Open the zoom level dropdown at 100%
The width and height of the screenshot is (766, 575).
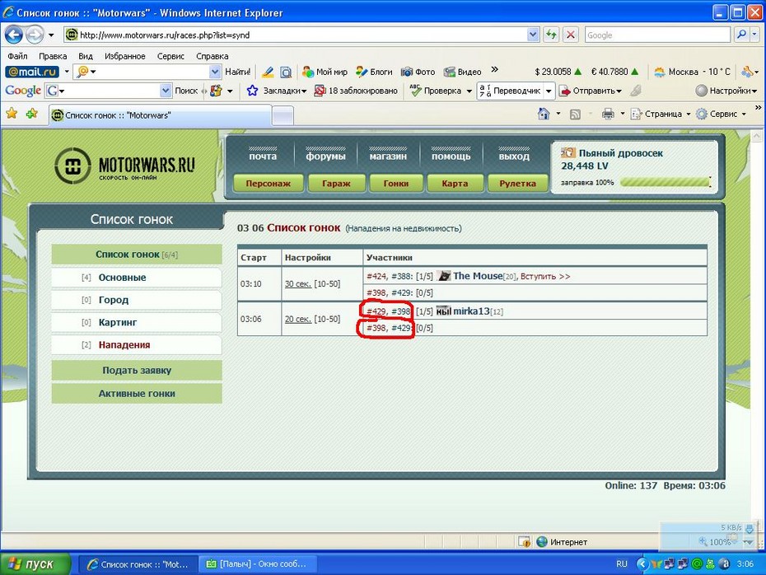(x=748, y=542)
